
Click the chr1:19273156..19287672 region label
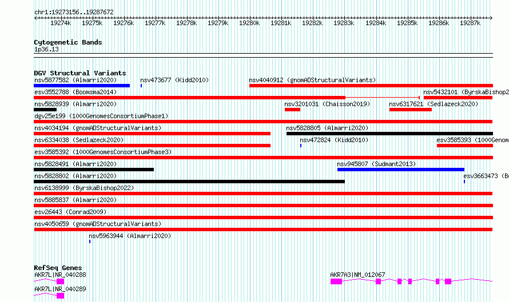(x=74, y=13)
